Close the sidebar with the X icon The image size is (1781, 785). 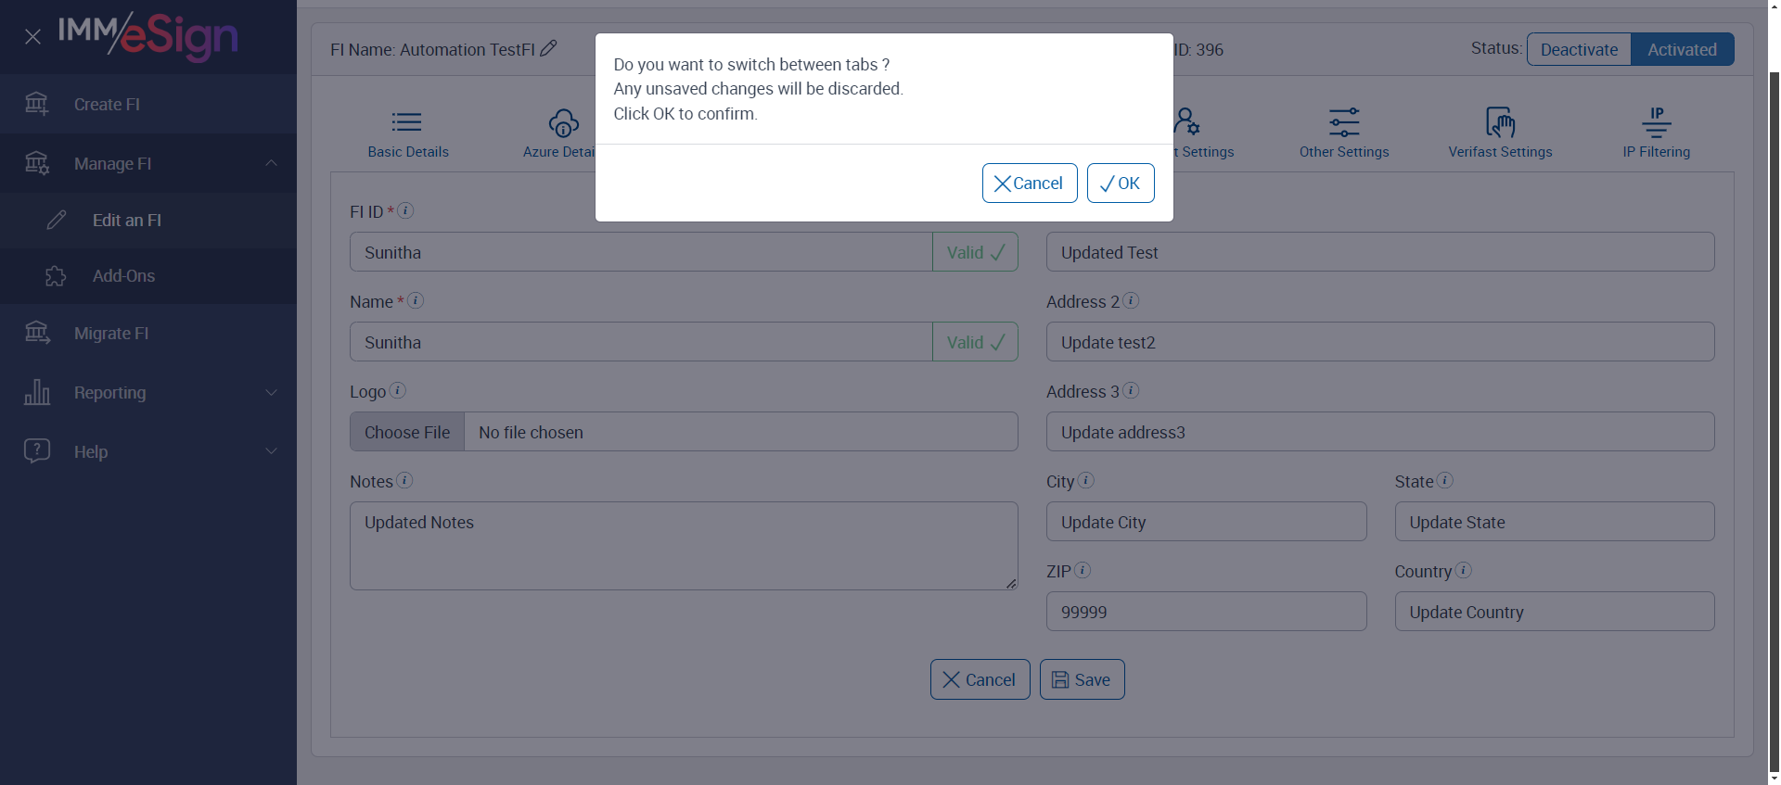click(32, 37)
